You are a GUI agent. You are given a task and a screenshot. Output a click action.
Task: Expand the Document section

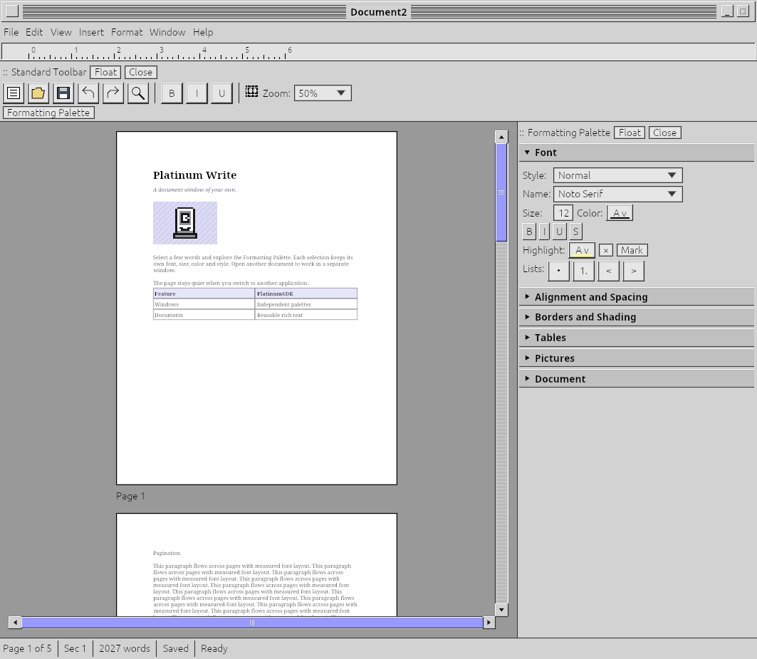click(x=637, y=379)
